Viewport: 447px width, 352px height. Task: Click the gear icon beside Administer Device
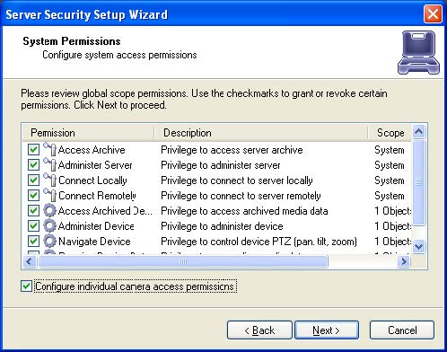49,225
